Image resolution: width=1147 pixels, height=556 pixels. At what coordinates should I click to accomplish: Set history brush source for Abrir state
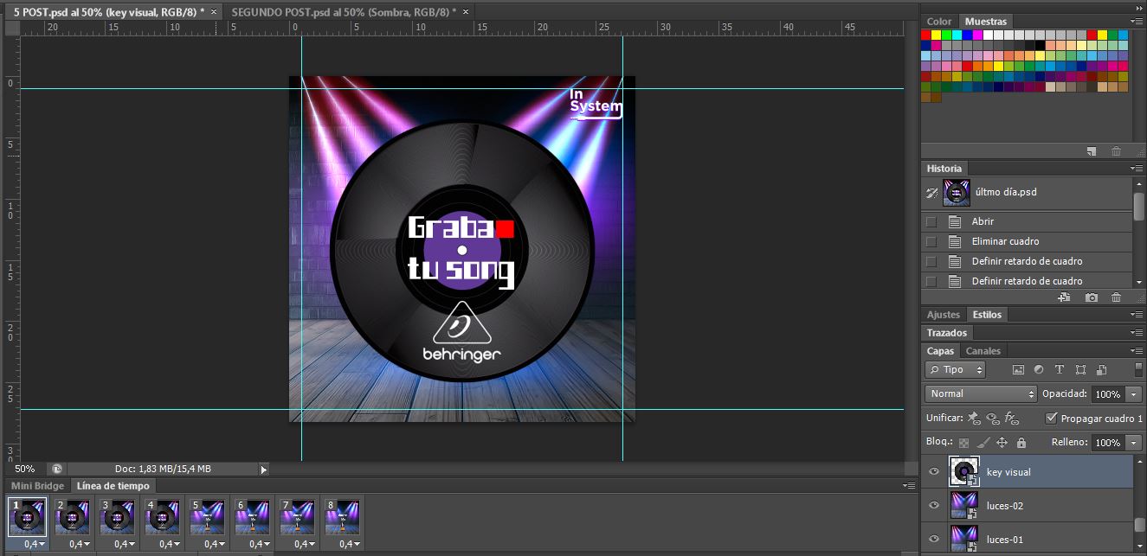coord(931,221)
